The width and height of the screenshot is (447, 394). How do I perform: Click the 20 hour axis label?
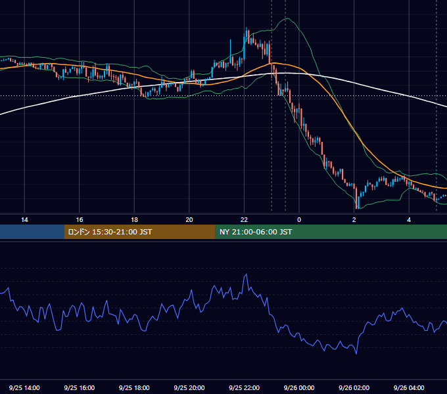(189, 220)
